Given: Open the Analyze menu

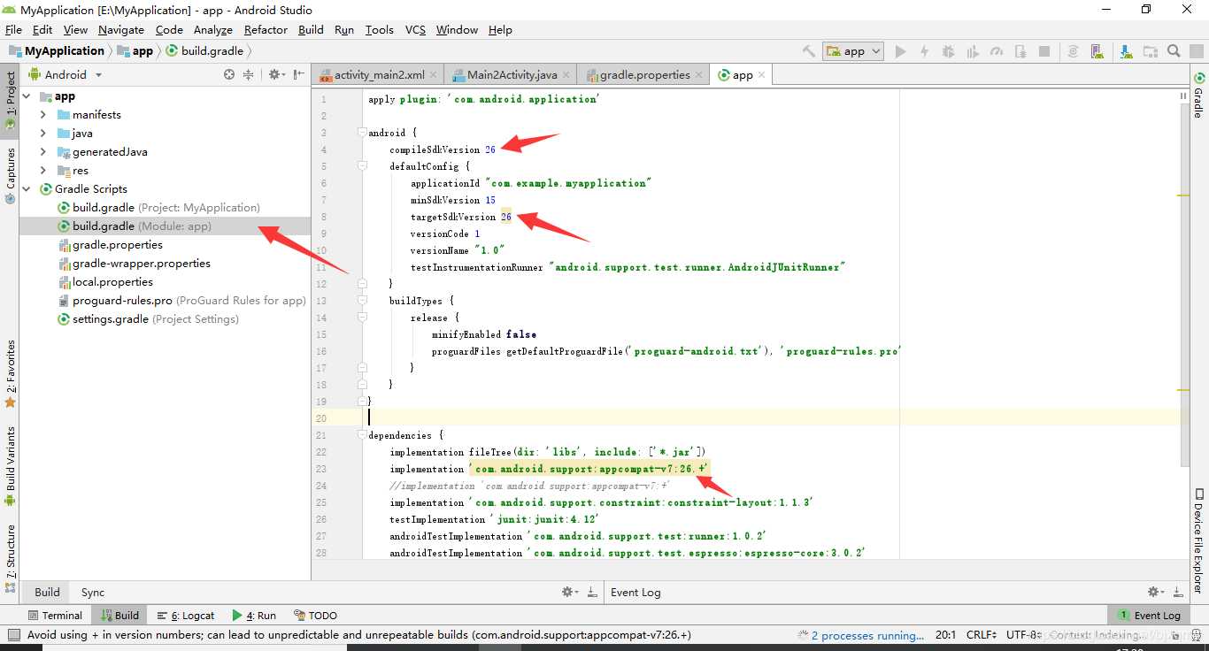Looking at the screenshot, I should (x=212, y=29).
